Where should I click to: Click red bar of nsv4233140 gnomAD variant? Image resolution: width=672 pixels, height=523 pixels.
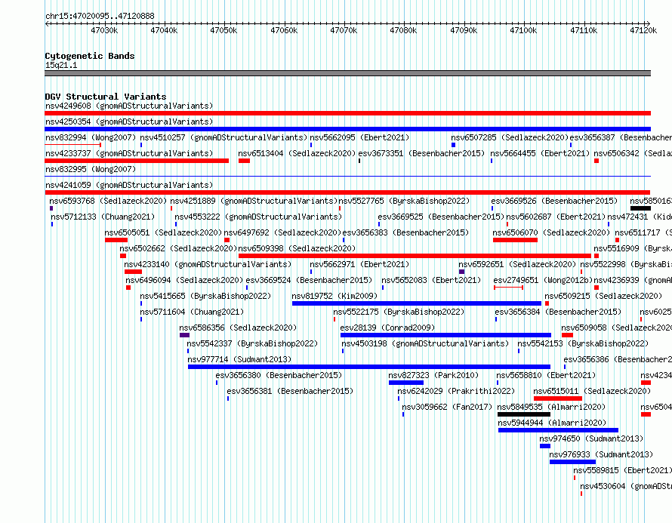[x=134, y=272]
